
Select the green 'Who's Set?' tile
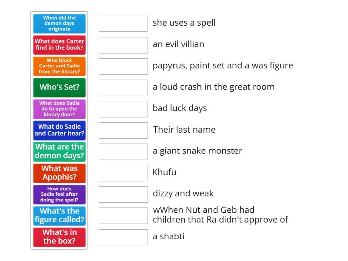[x=59, y=87]
